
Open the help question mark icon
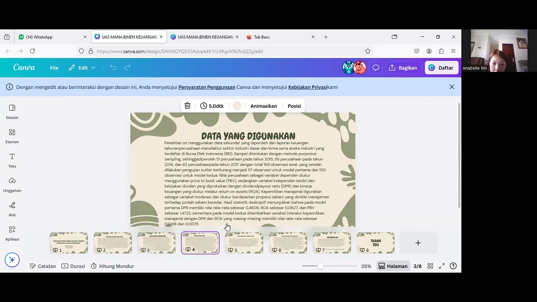453,266
